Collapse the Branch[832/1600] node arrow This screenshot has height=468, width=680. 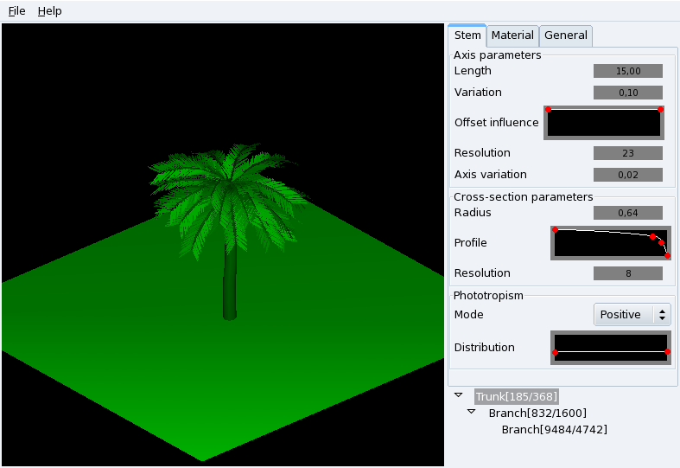[x=472, y=412]
